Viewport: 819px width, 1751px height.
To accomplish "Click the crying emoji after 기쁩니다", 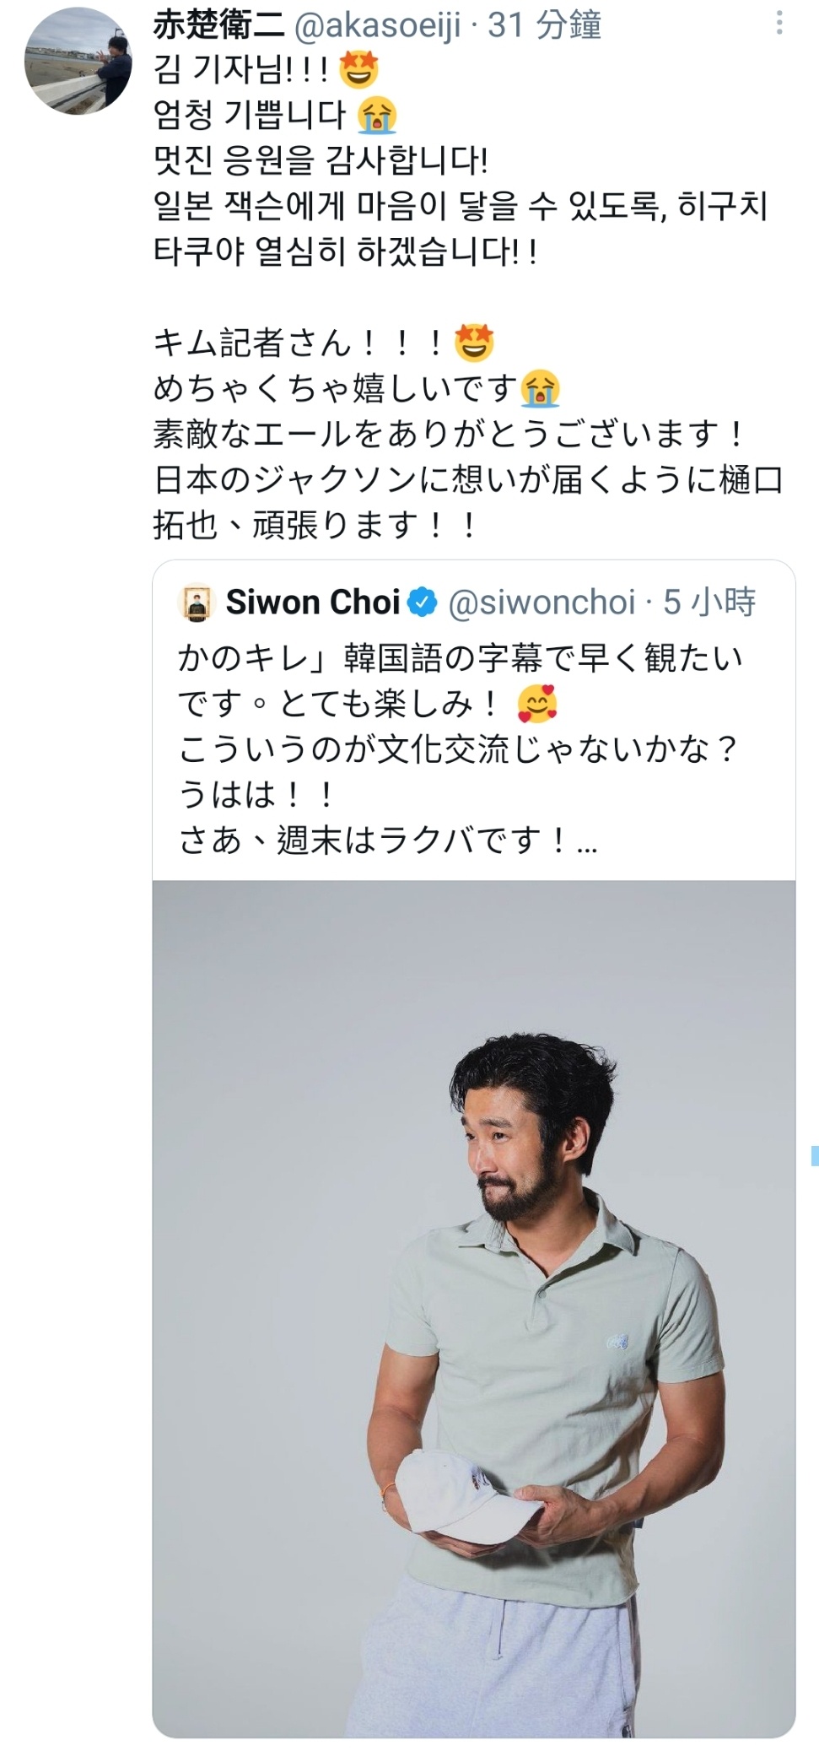I will pos(377,116).
